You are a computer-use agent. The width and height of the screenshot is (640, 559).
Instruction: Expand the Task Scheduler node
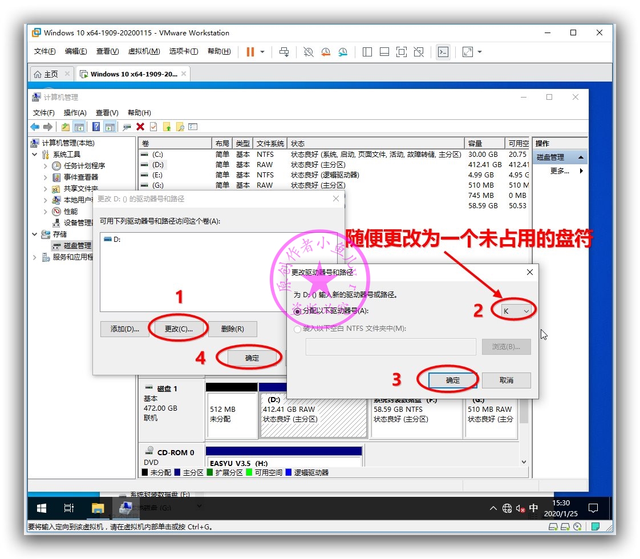(45, 166)
